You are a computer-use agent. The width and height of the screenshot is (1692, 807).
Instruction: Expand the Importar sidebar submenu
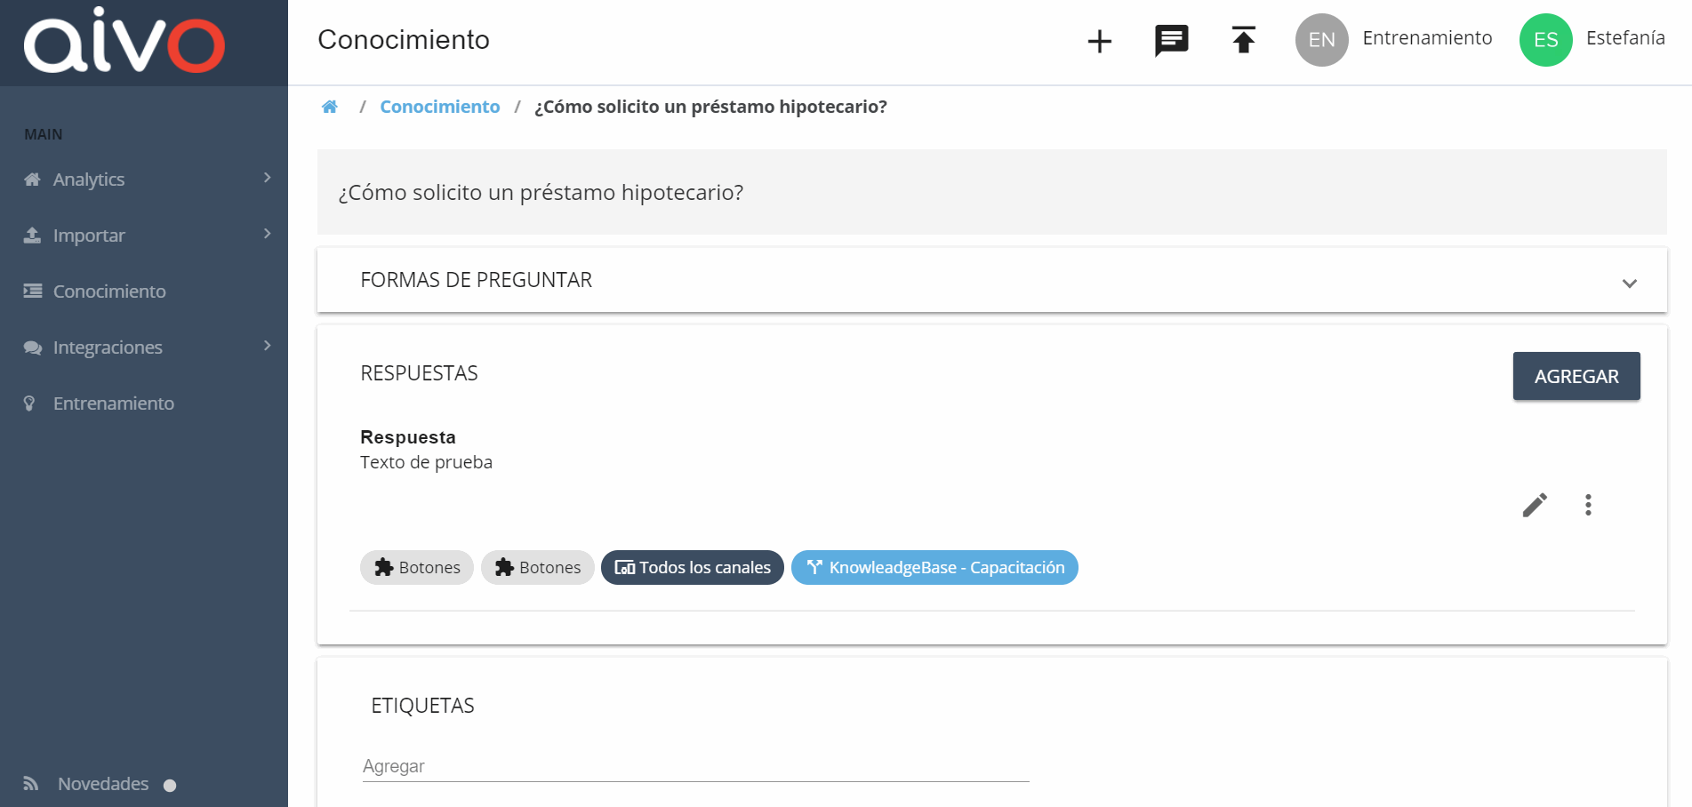pos(268,234)
